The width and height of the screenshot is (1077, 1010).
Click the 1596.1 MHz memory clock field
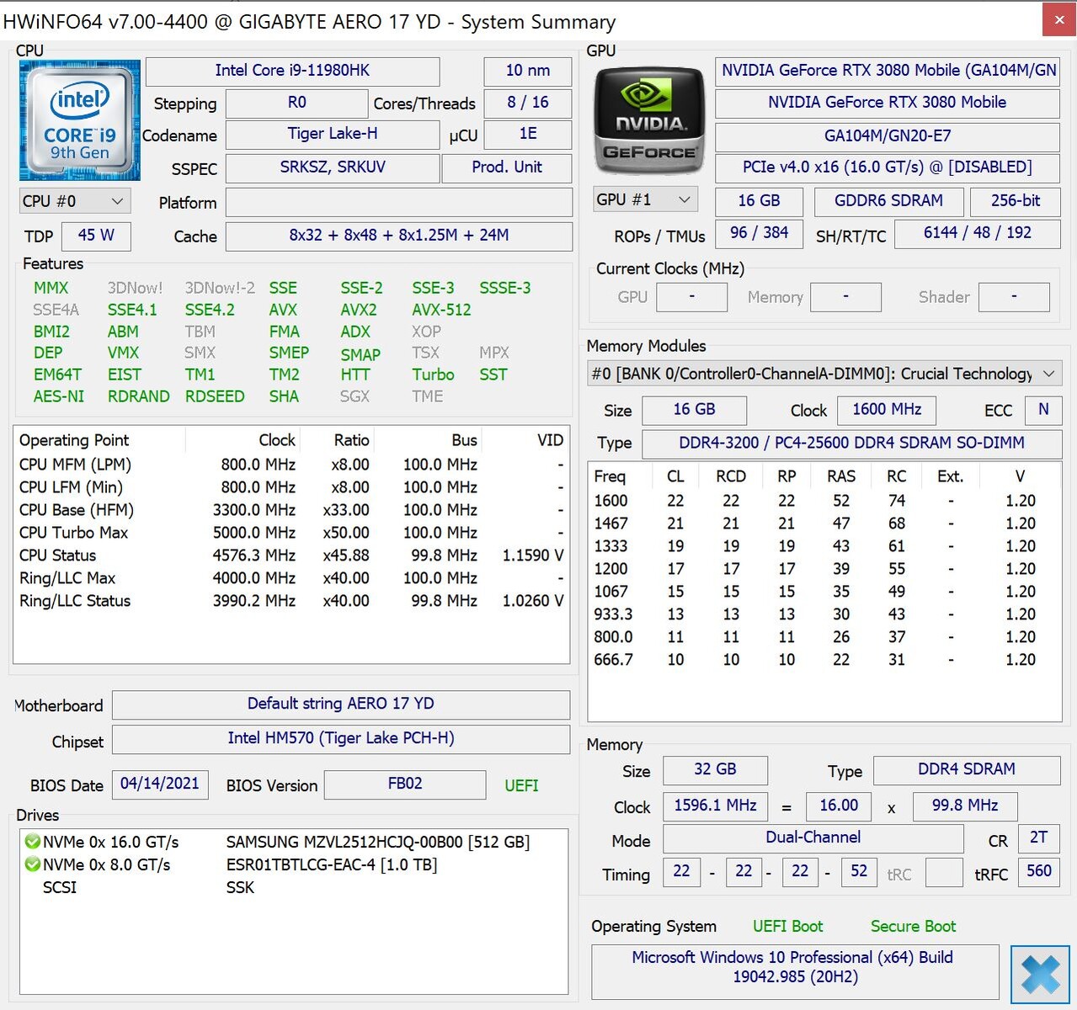coord(715,806)
